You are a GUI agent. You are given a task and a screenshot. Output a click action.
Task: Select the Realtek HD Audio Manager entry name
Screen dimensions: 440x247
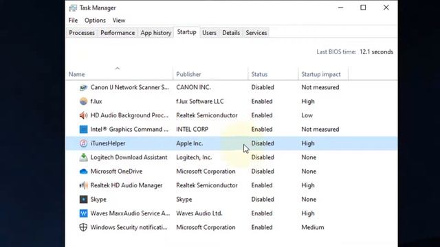[x=126, y=185]
